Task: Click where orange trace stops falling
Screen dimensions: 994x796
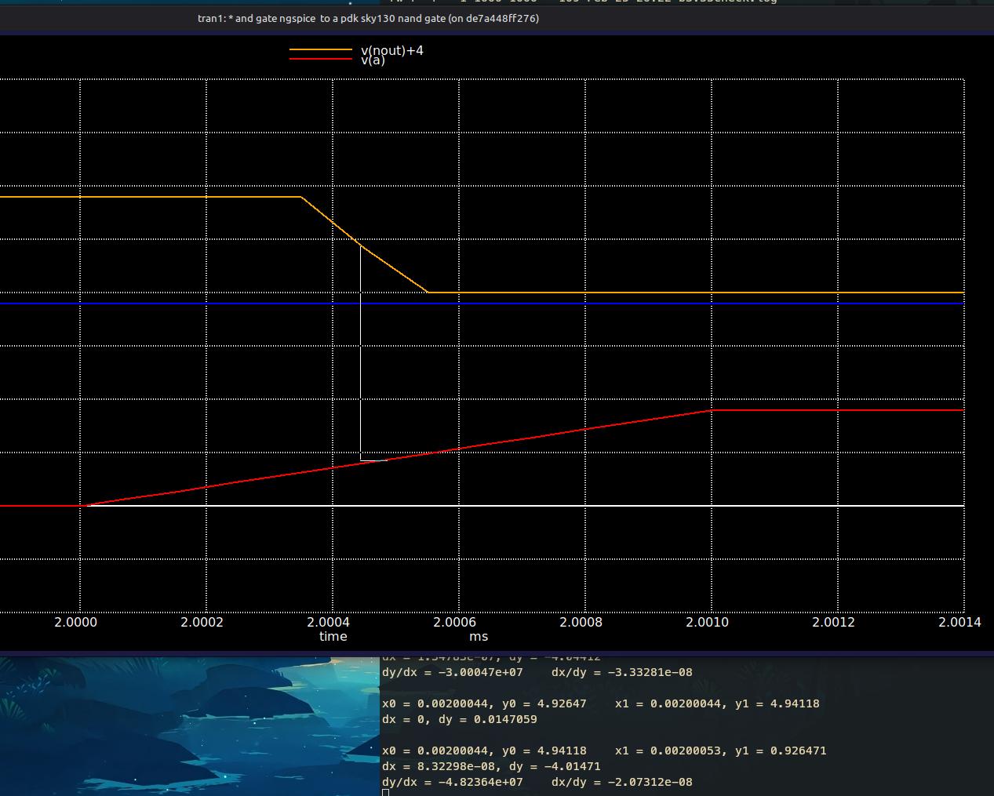Action: (x=428, y=293)
